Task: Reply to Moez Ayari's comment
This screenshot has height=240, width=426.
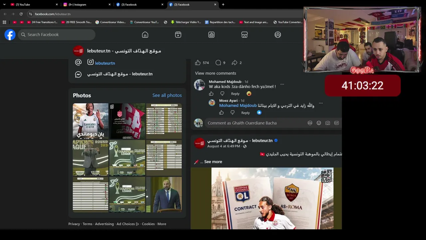Action: 246,113
